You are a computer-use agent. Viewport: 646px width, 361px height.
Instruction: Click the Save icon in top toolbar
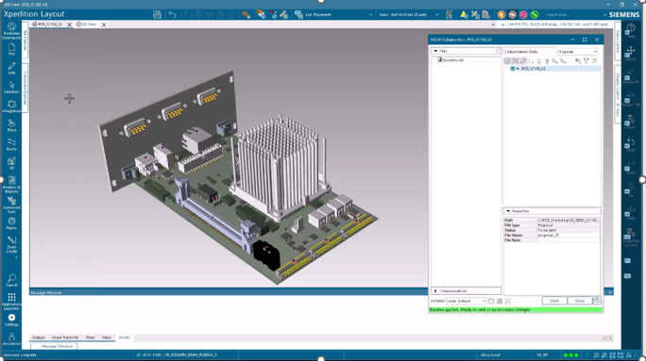tap(157, 15)
